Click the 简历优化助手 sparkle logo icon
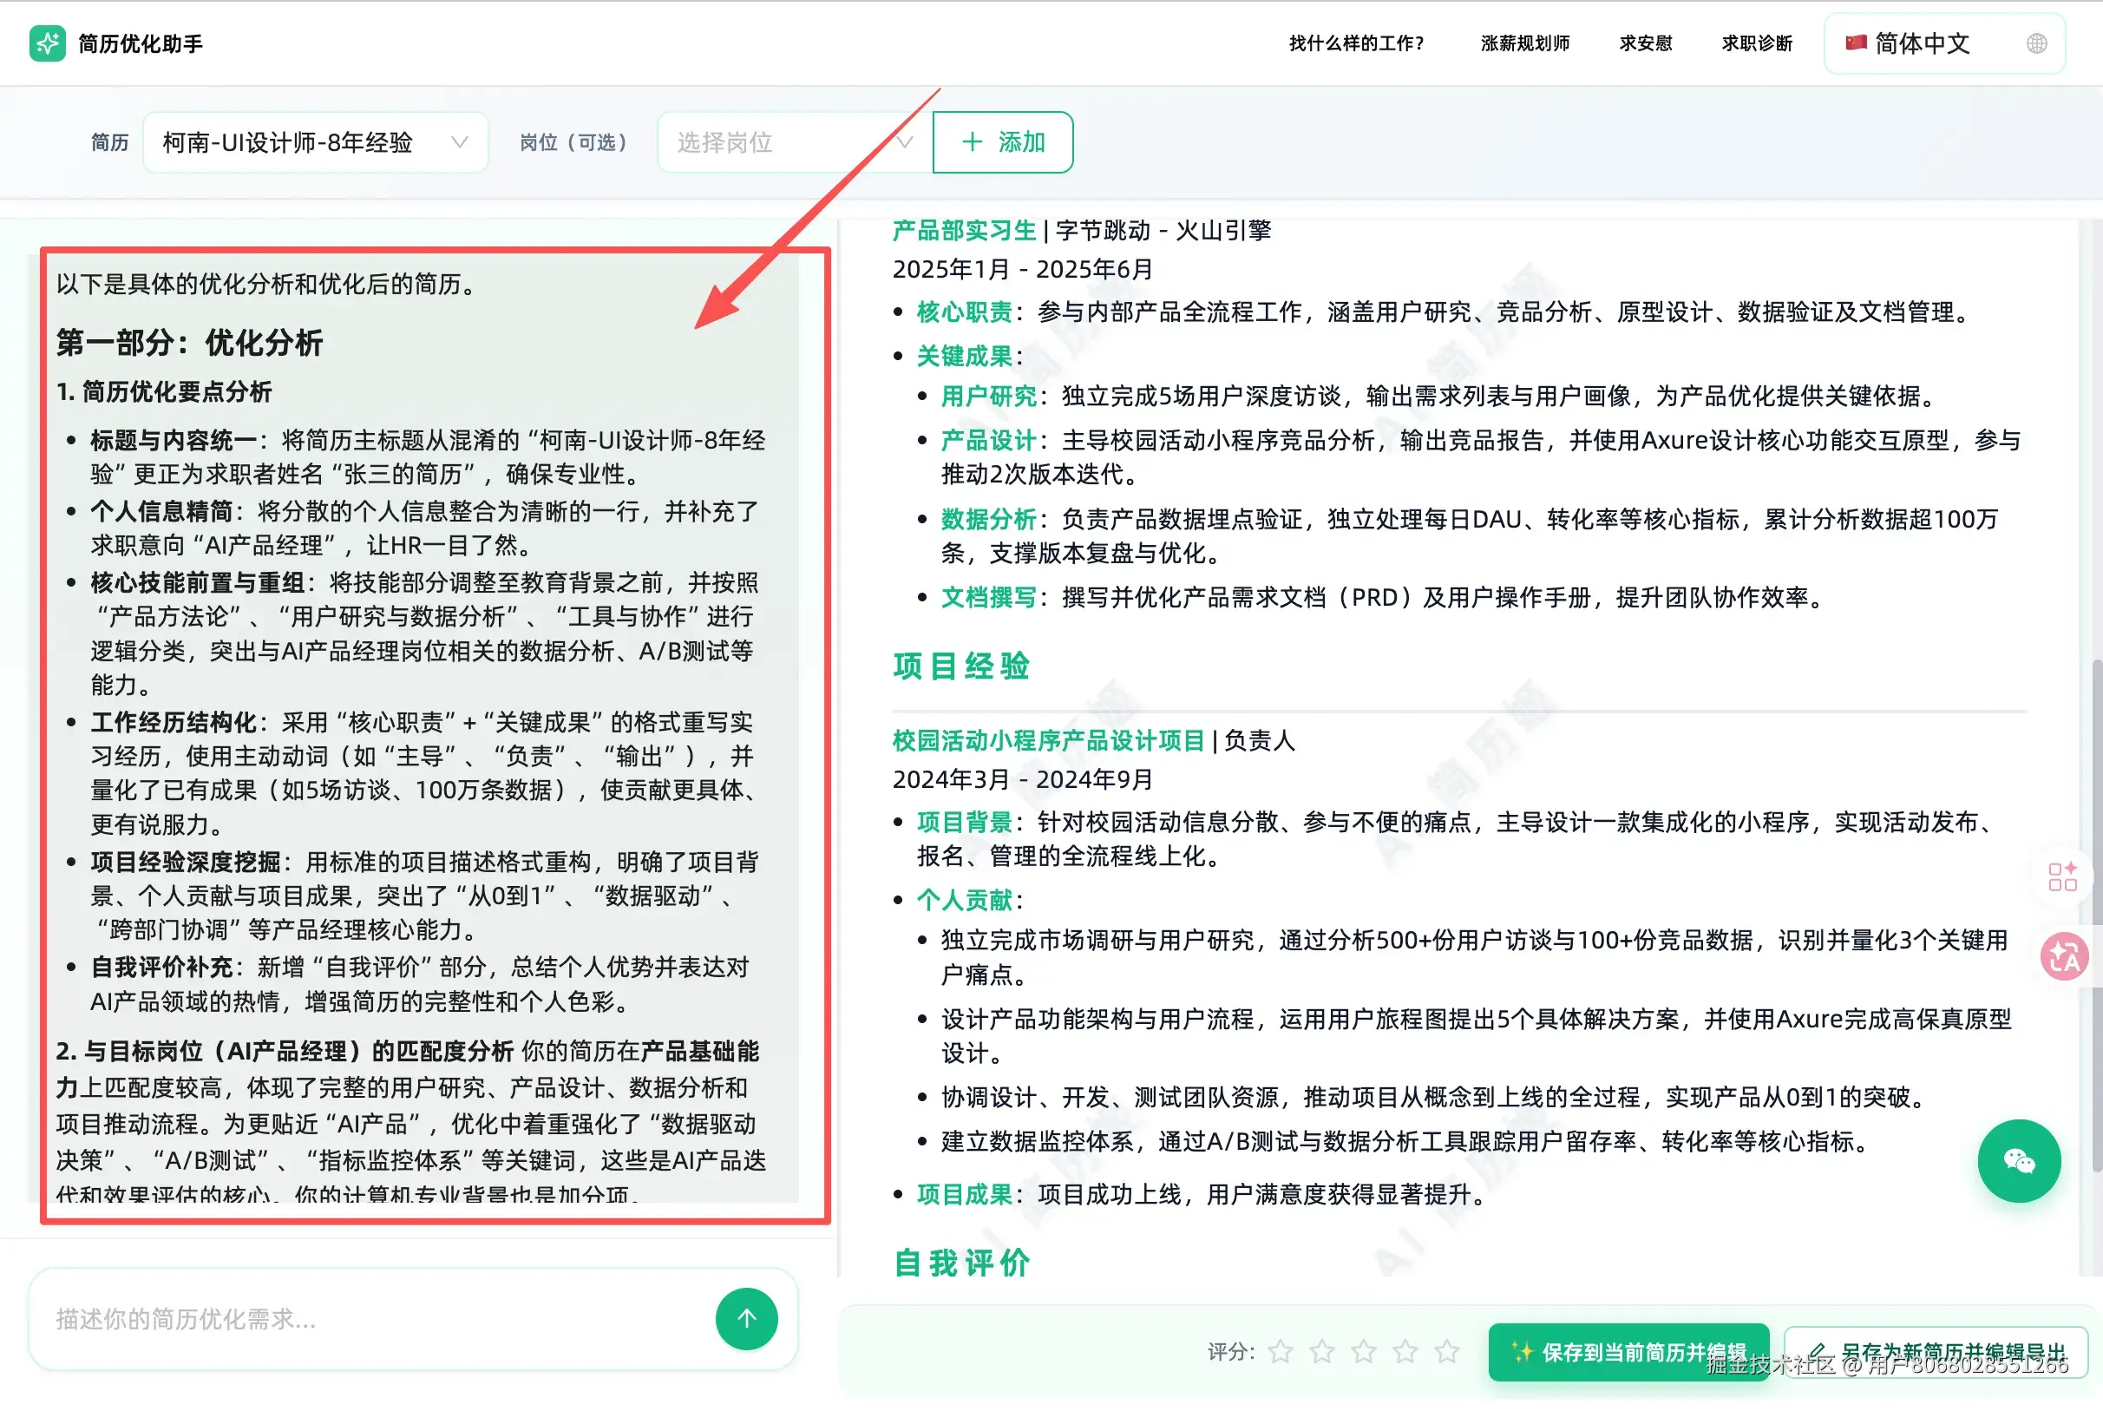This screenshot has width=2103, height=1411. 47,43
